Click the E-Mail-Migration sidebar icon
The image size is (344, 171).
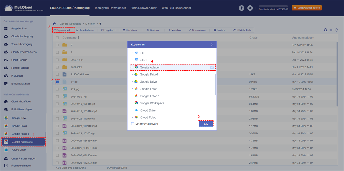tap(6, 84)
